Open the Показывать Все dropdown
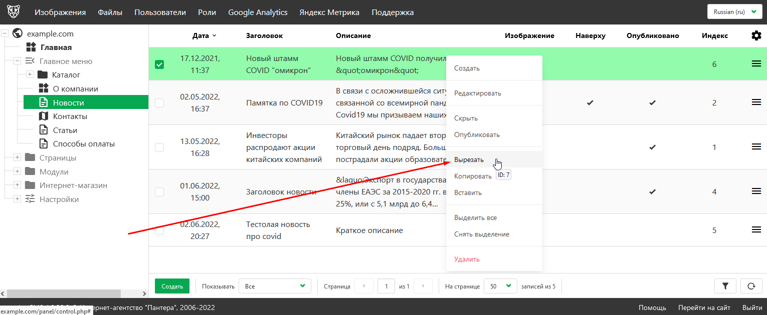The width and height of the screenshot is (767, 315). click(x=275, y=286)
